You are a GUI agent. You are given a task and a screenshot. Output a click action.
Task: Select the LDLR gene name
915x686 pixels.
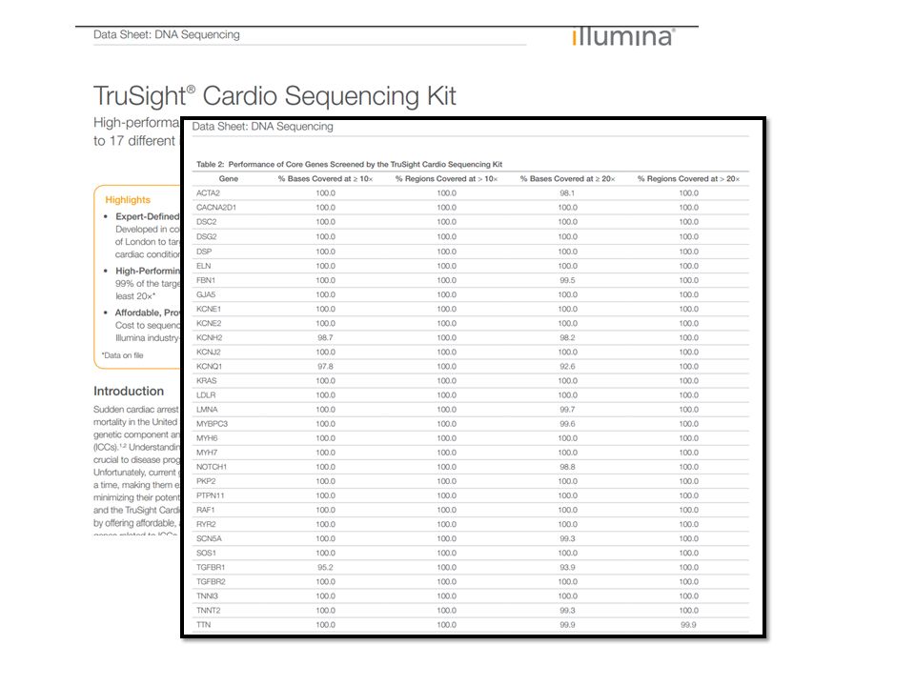[206, 394]
